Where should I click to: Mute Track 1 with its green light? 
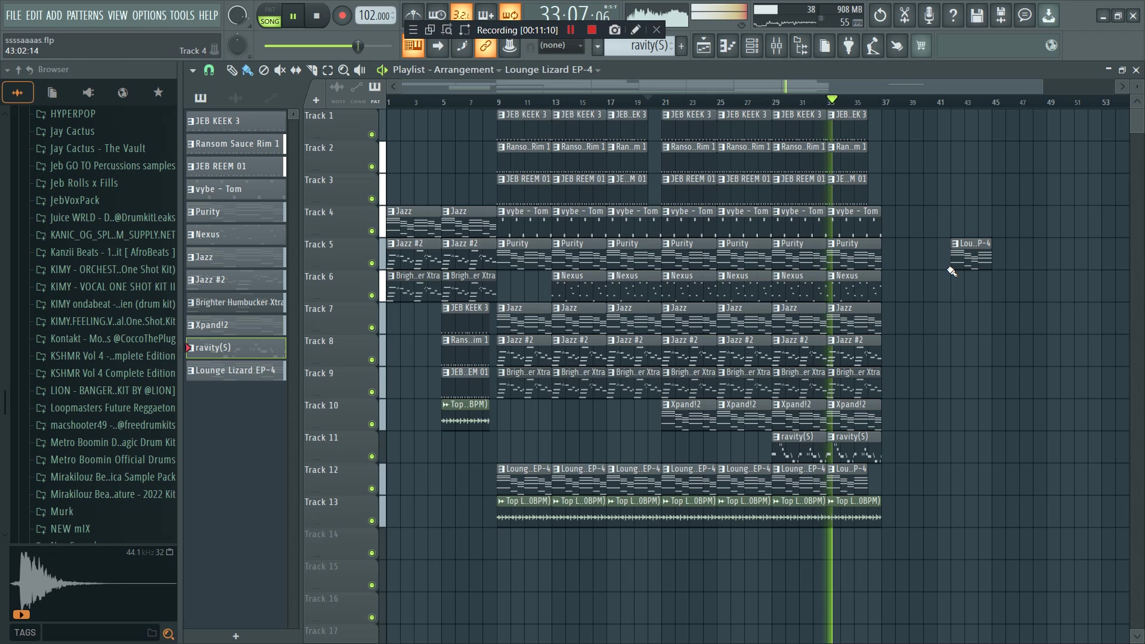372,135
